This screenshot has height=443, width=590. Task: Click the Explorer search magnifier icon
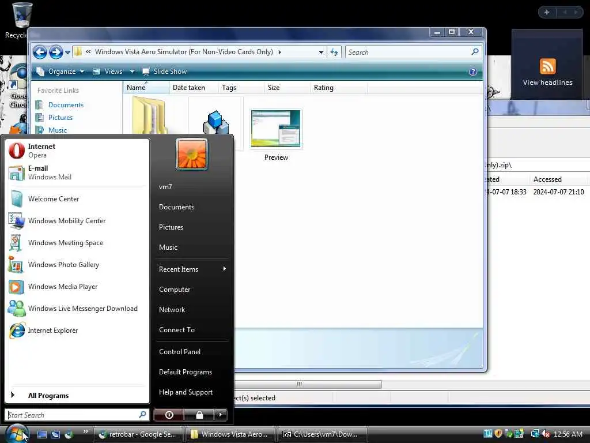pyautogui.click(x=475, y=51)
